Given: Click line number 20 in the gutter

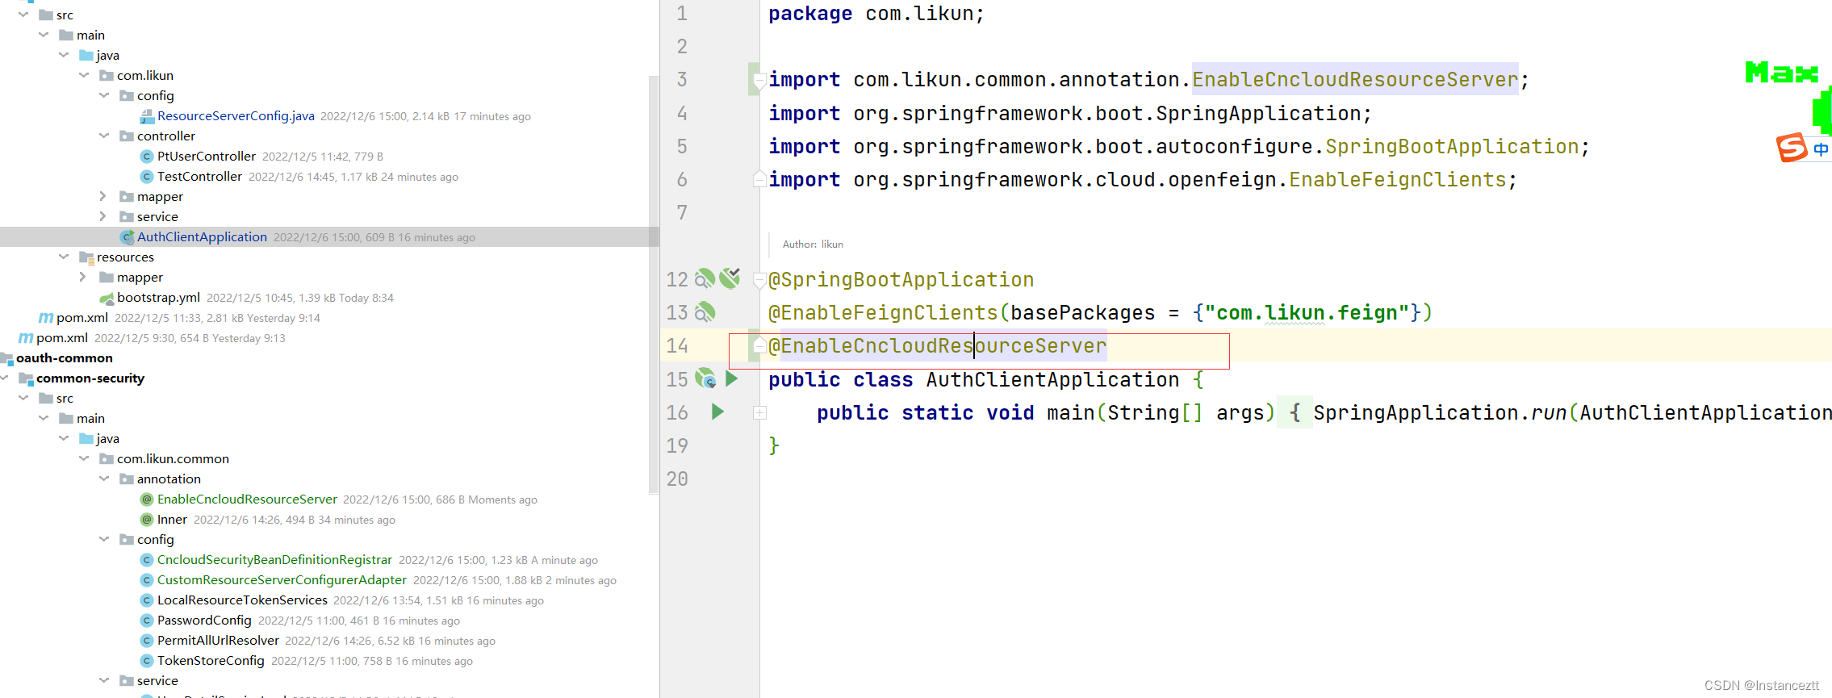Looking at the screenshot, I should pyautogui.click(x=677, y=479).
